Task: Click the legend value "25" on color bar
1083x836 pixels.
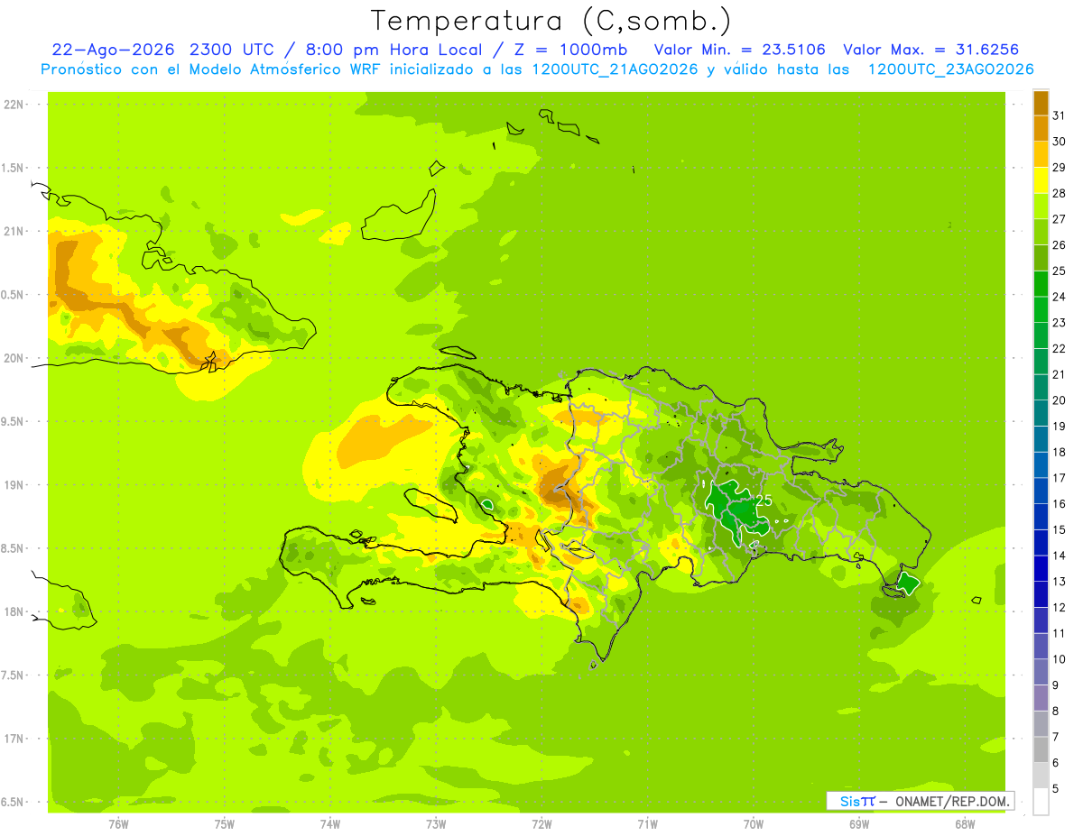Action: pos(1059,271)
